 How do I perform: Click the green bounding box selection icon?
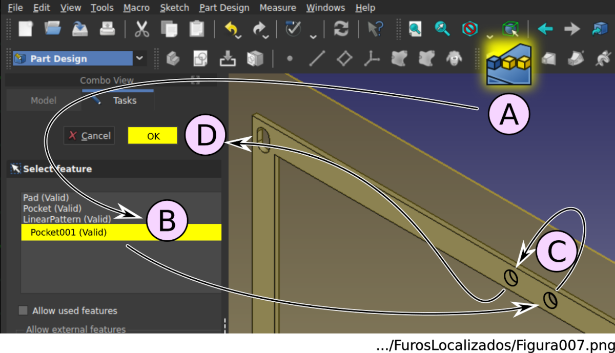pyautogui.click(x=510, y=29)
